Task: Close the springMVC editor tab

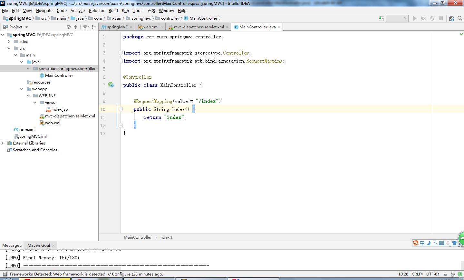Action: [x=131, y=27]
